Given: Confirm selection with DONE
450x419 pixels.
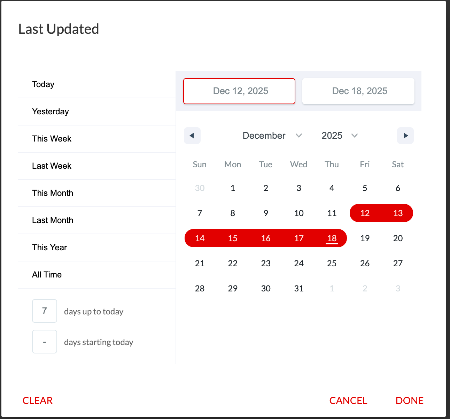Looking at the screenshot, I should pos(409,401).
